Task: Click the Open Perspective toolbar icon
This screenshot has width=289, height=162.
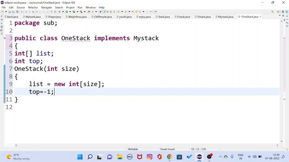Action: click(278, 12)
